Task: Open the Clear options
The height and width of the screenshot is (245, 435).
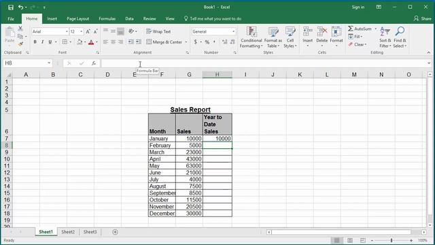Action: (x=358, y=44)
